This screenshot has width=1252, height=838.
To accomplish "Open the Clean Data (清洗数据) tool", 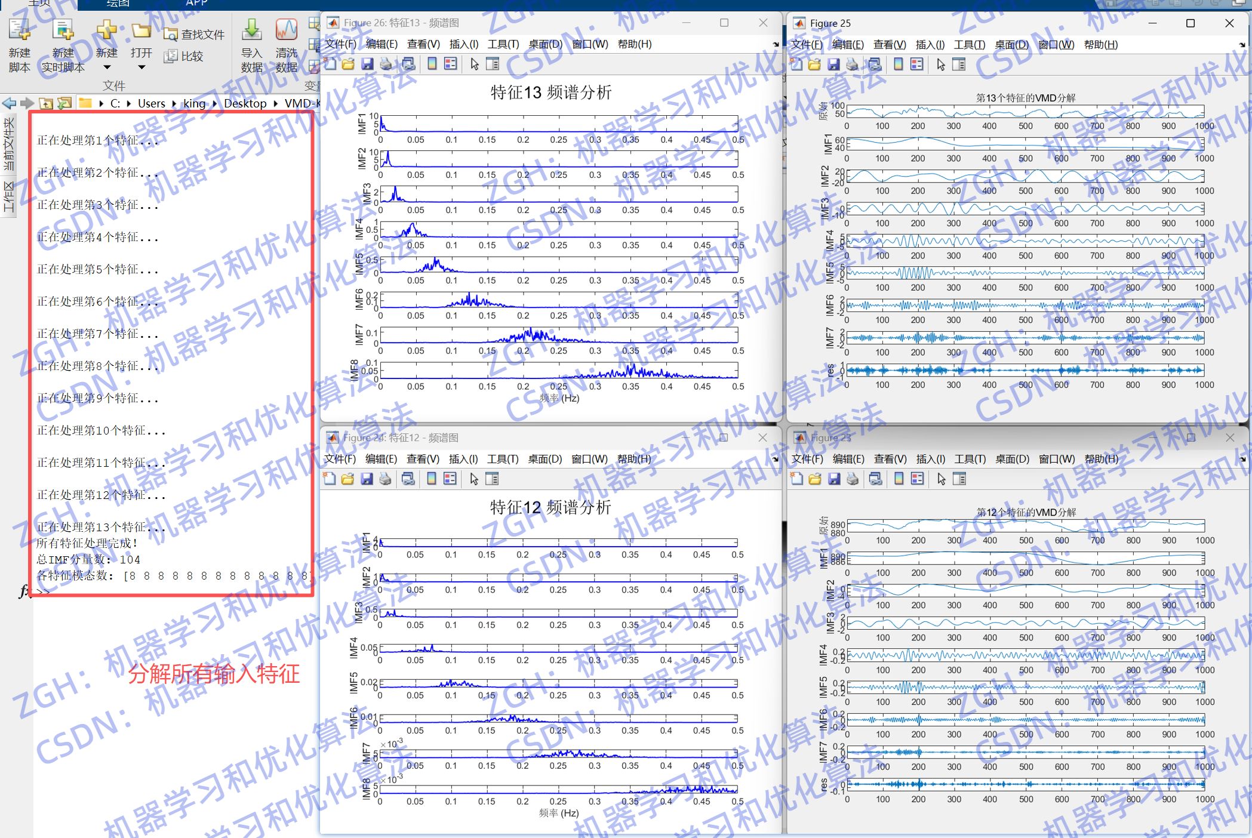I will [286, 31].
